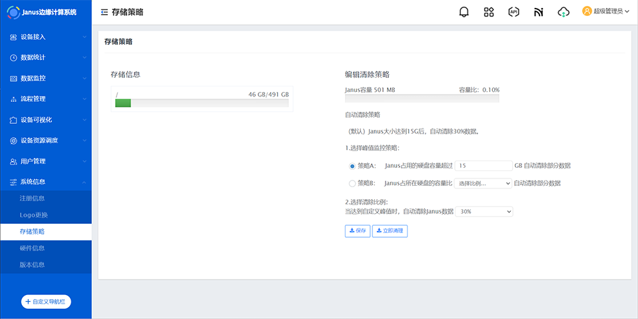Screen dimensions: 638x319
Task: Open 注册信息 in the sidebar
Action: pos(33,198)
